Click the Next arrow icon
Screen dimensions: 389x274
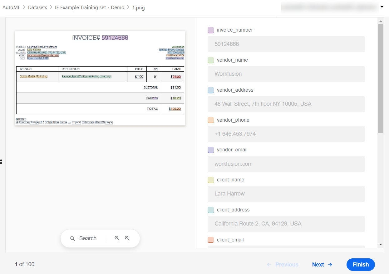(x=330, y=265)
